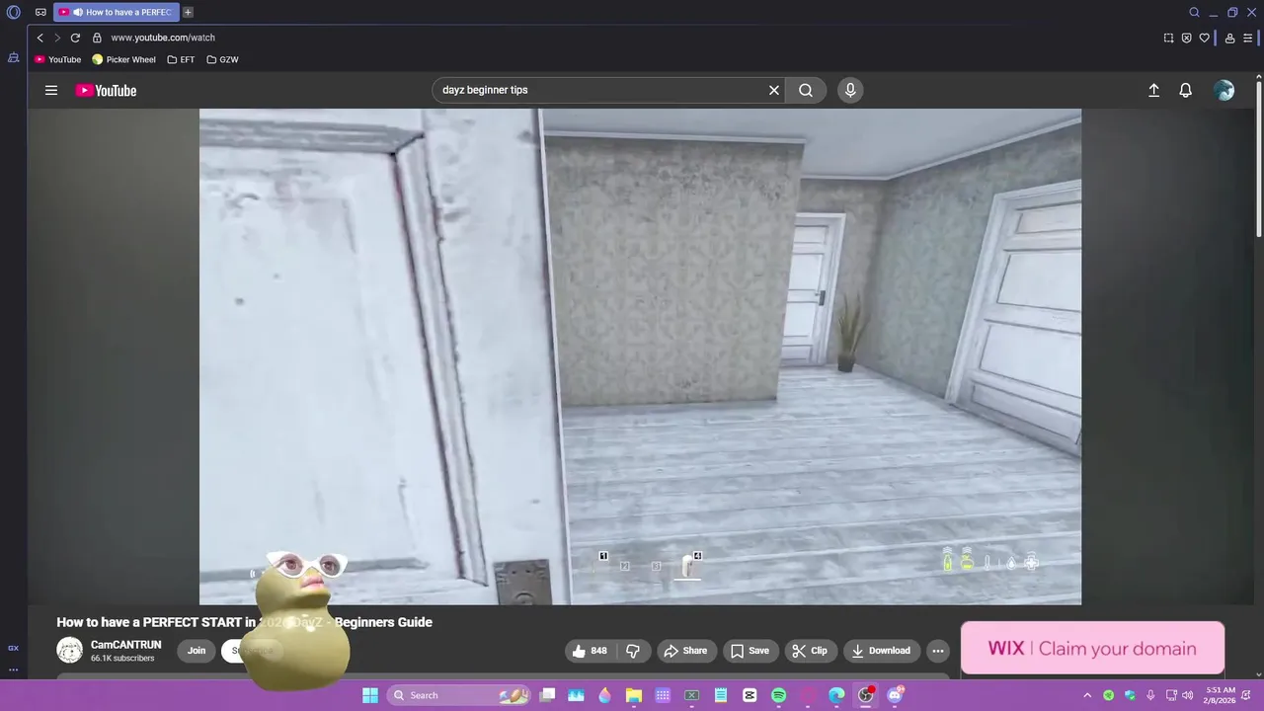Open the Windows Start menu
This screenshot has height=711, width=1264.
(370, 695)
